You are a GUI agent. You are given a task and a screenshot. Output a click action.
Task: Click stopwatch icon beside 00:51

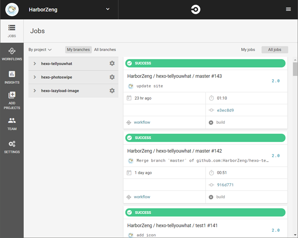pos(211,172)
